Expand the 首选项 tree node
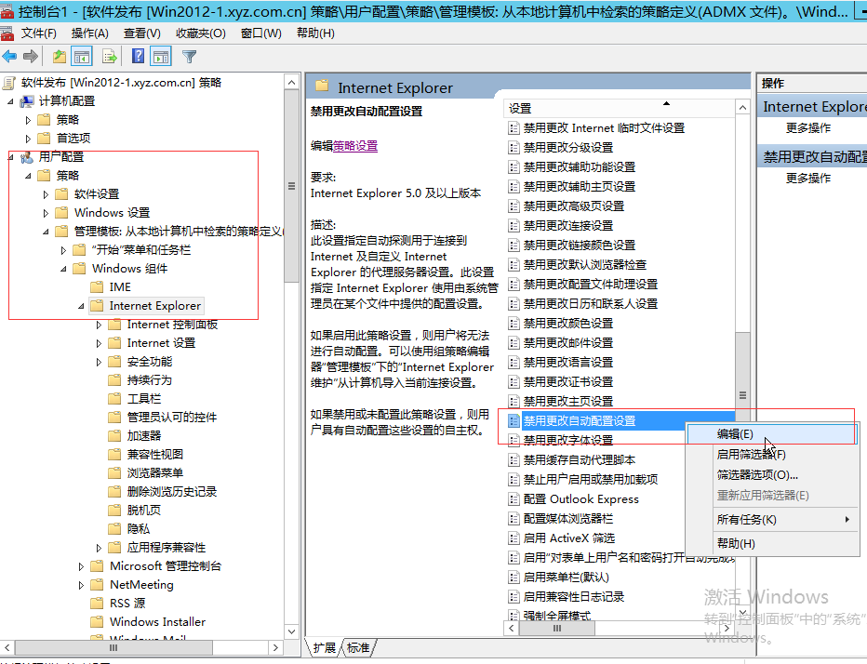 coord(28,139)
